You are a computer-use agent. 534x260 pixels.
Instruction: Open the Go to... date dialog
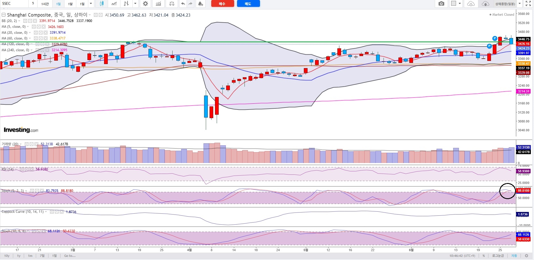pos(70,256)
